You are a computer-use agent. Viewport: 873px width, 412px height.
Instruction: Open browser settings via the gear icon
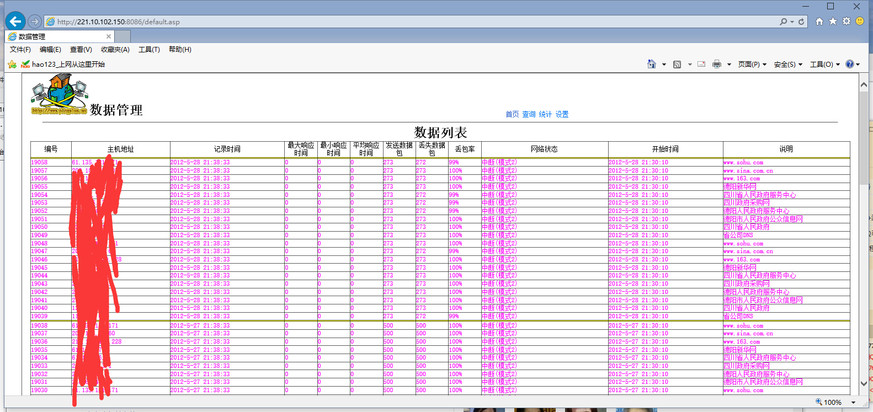point(847,21)
